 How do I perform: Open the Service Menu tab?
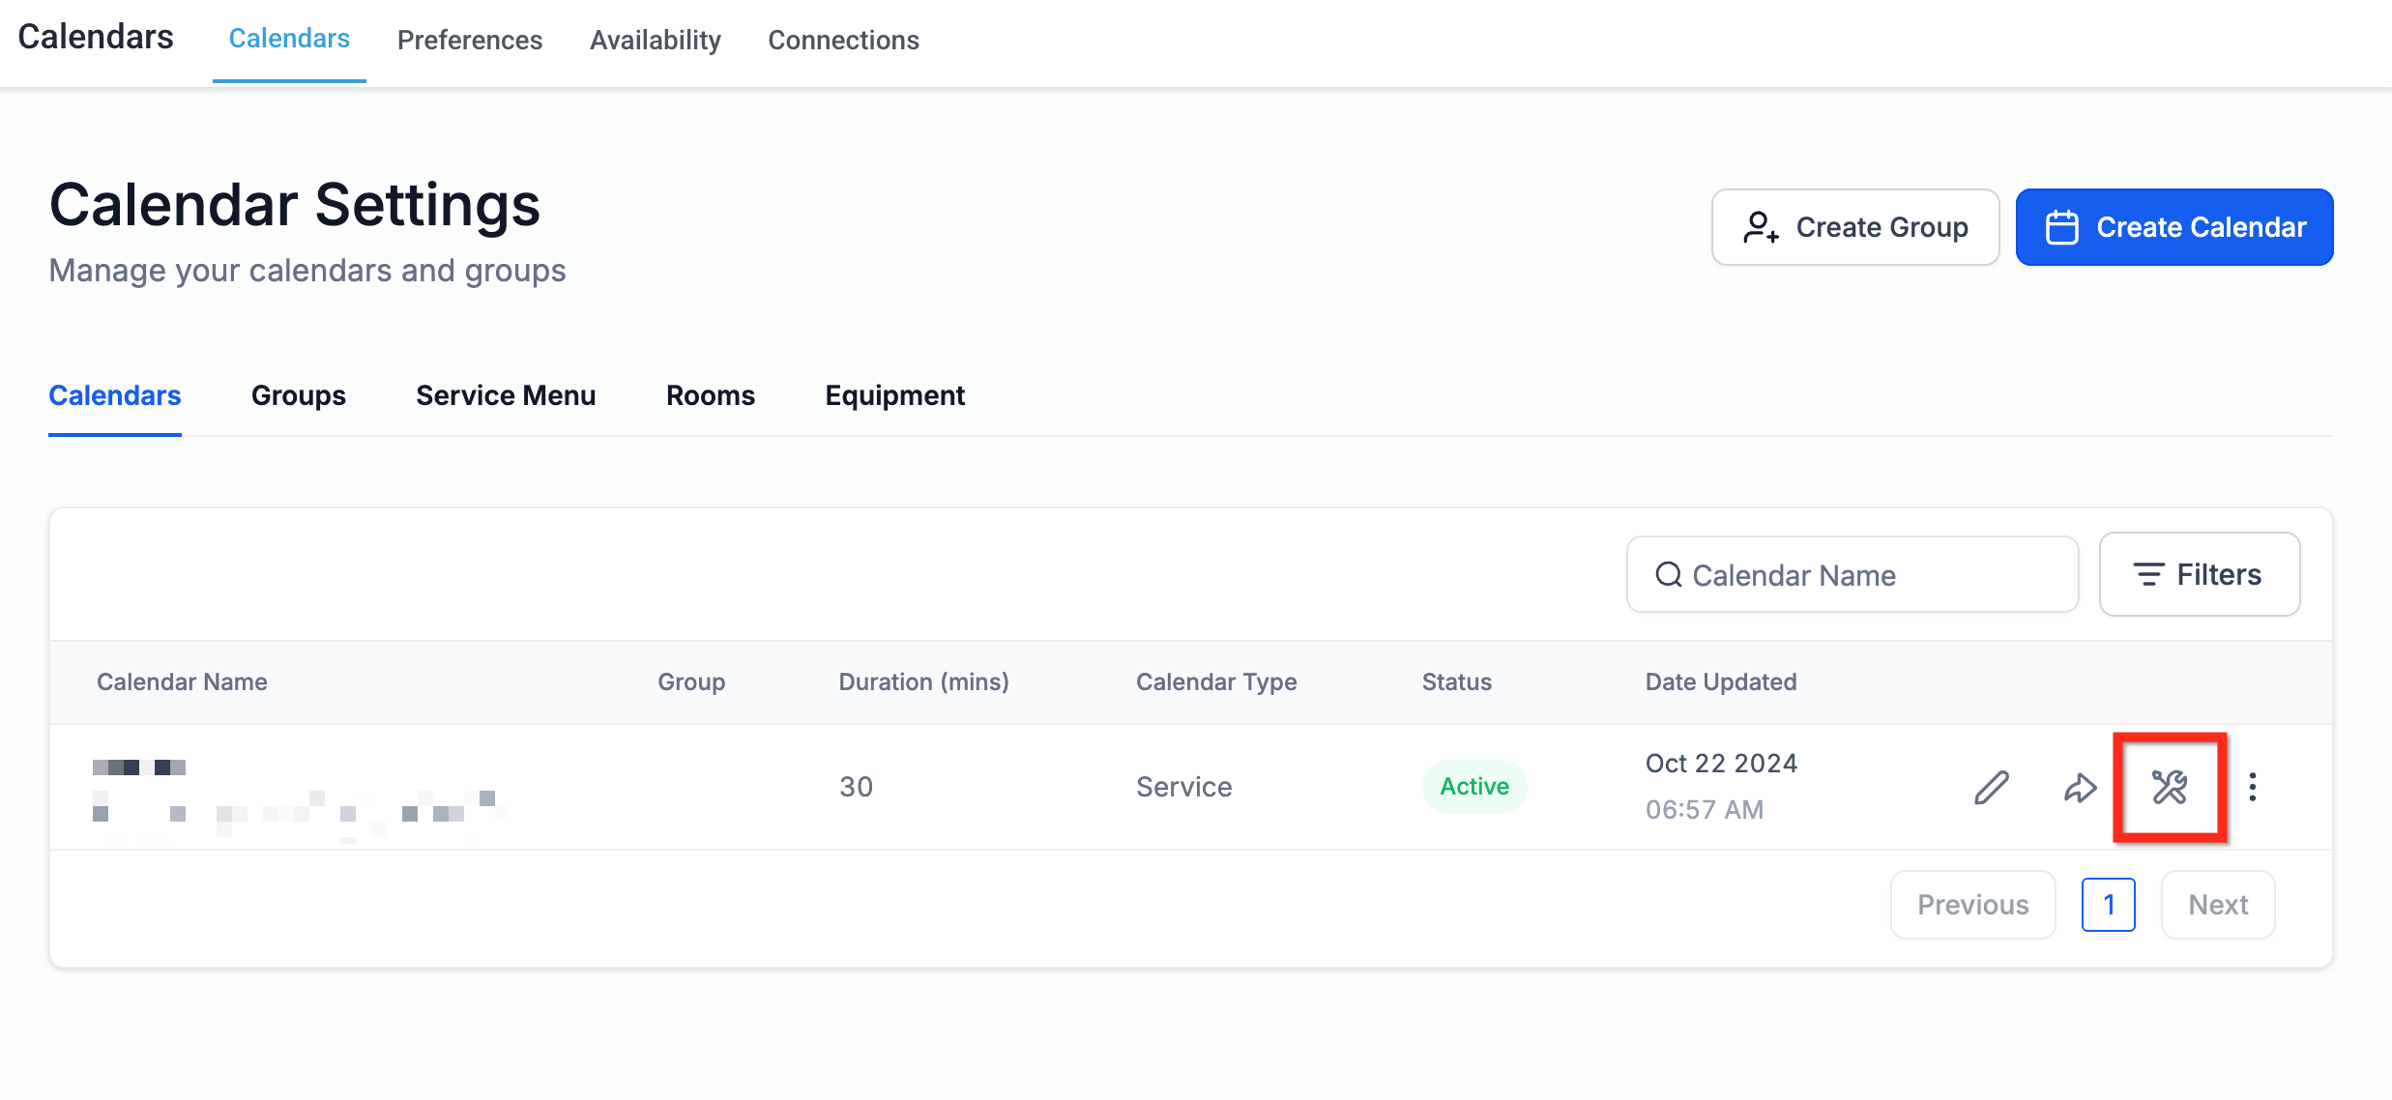(x=506, y=395)
